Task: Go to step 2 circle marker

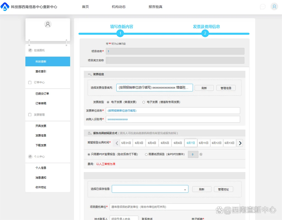Action: click(205, 33)
